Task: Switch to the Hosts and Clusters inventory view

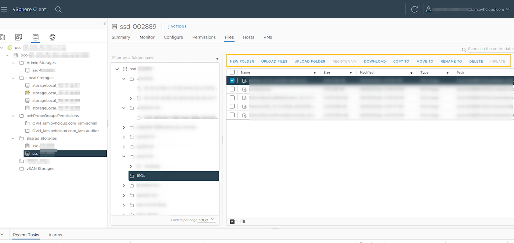Action: (3, 37)
